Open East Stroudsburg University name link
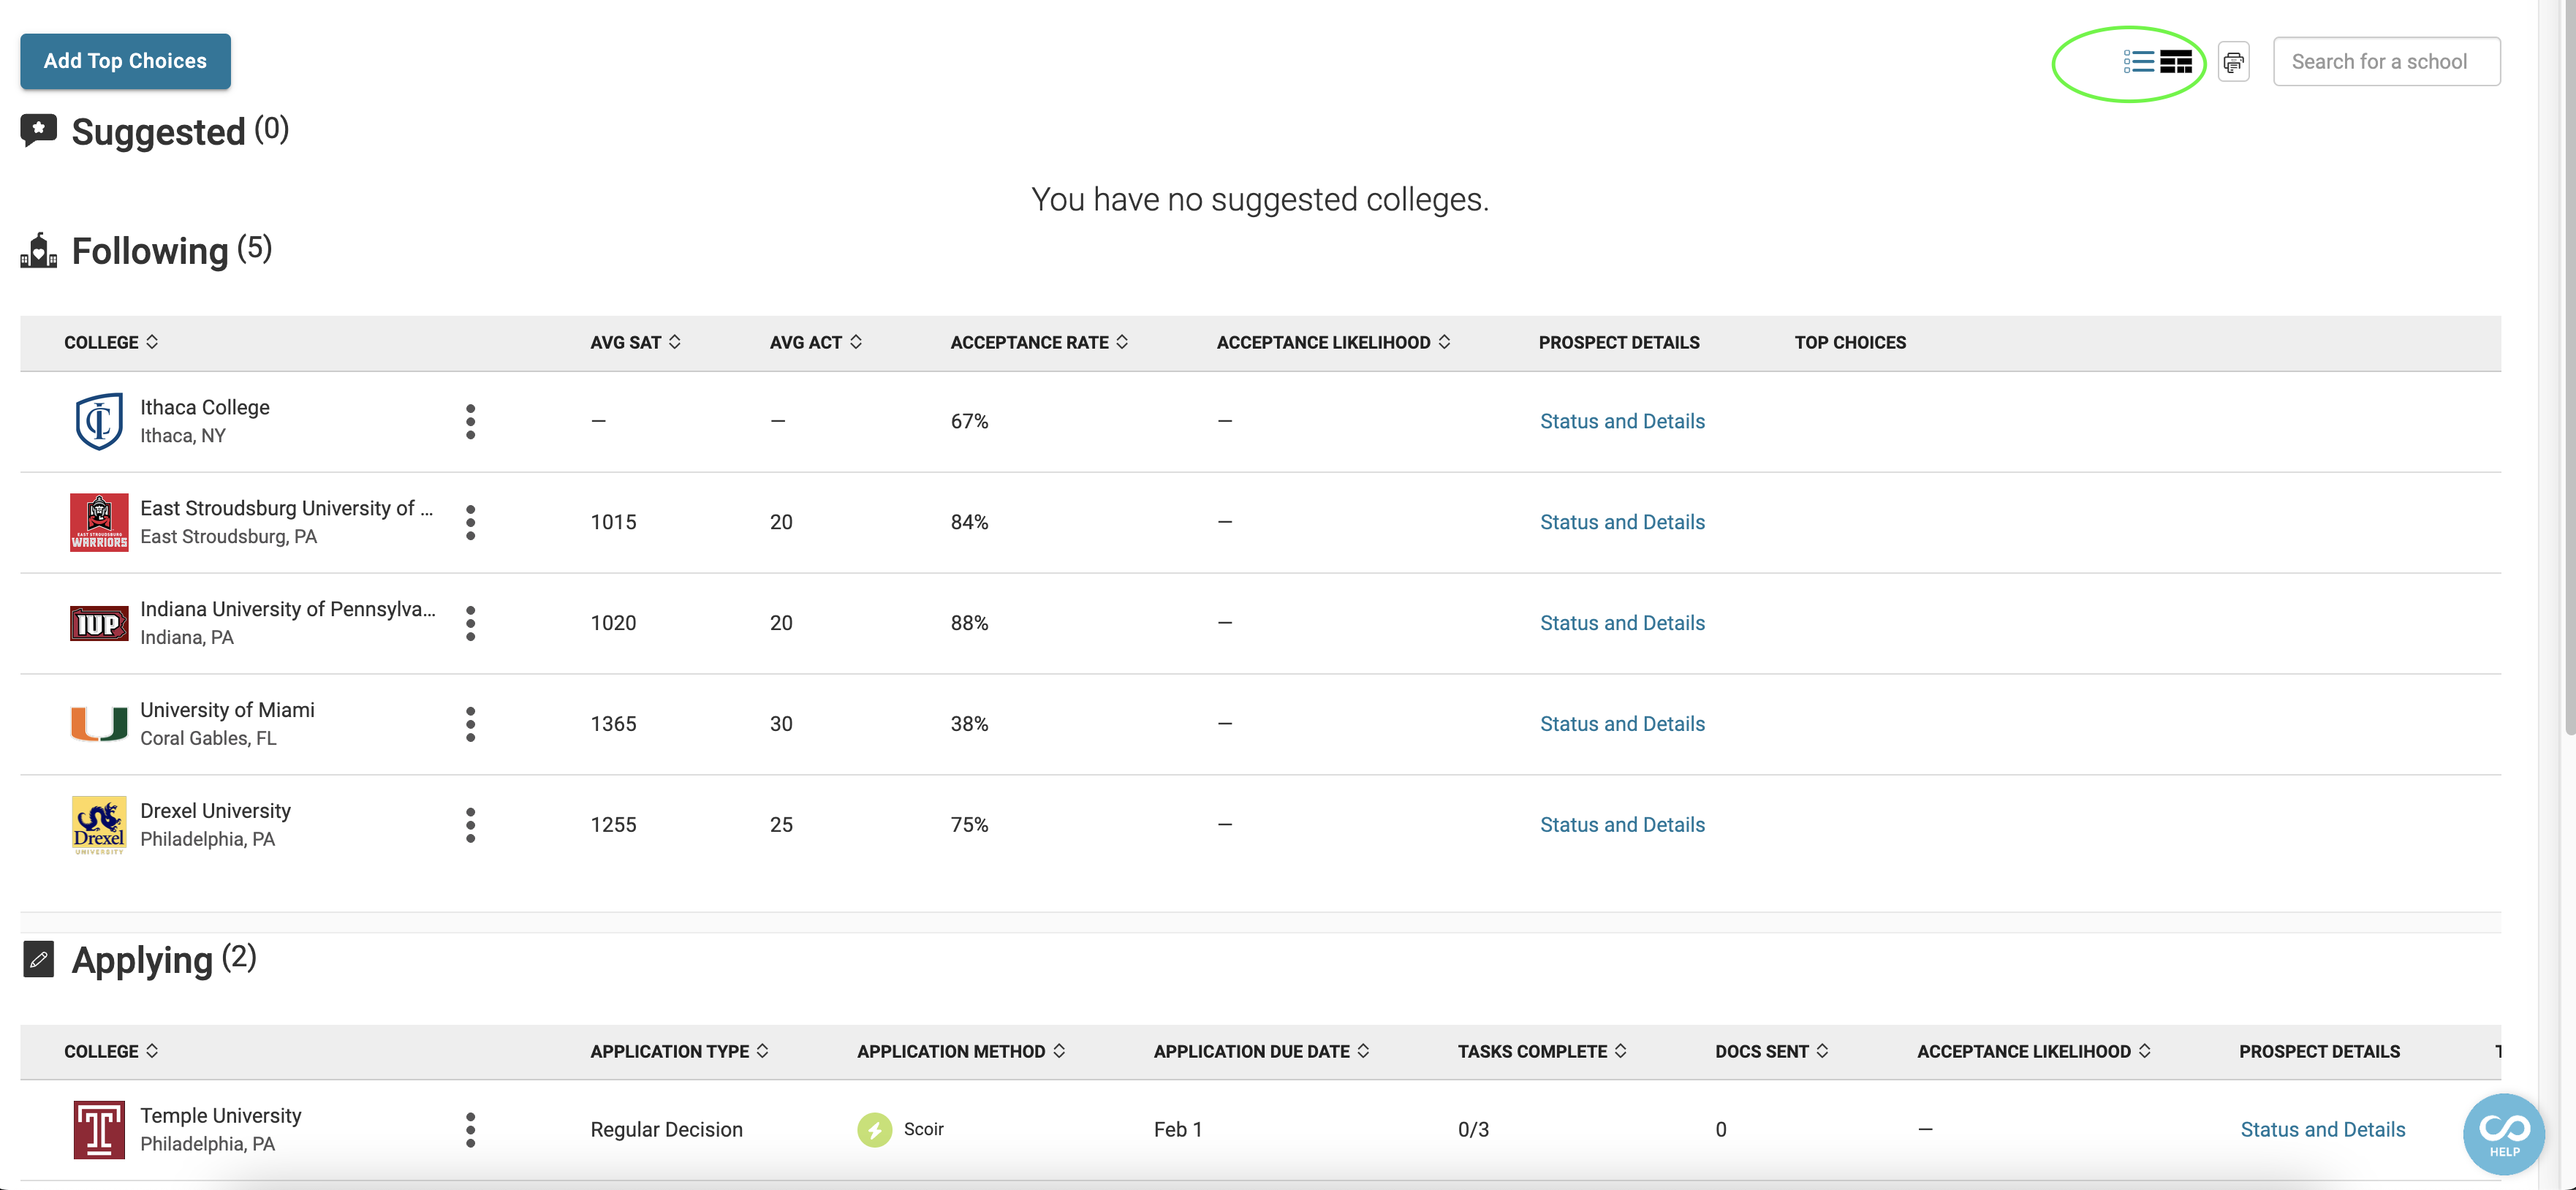This screenshot has height=1190, width=2576. [x=286, y=509]
